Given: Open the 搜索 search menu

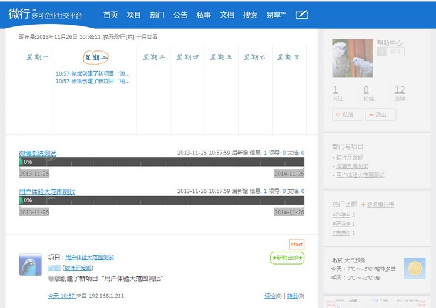Looking at the screenshot, I should coord(250,15).
